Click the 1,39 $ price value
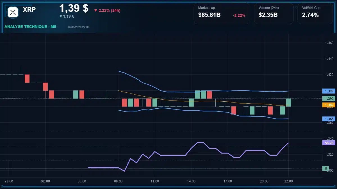Screen dimensions: 337x189 (x=74, y=8)
